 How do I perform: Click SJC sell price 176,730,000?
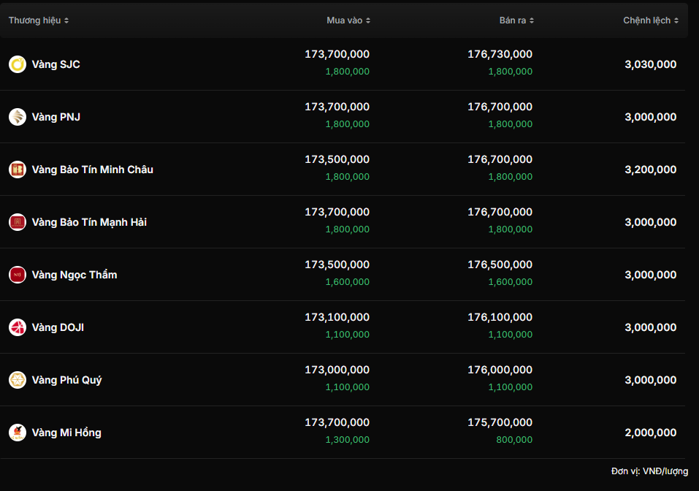pyautogui.click(x=500, y=54)
